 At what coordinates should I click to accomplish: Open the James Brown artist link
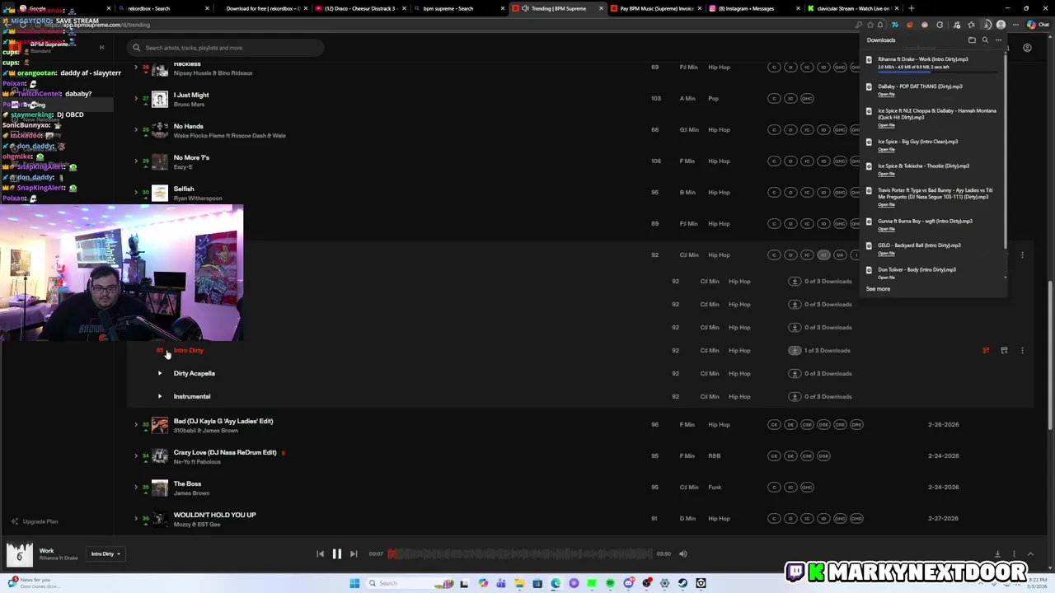(191, 493)
